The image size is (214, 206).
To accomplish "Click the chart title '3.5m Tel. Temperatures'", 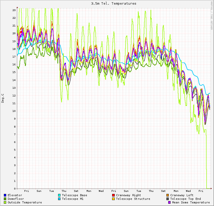I will (x=114, y=4).
